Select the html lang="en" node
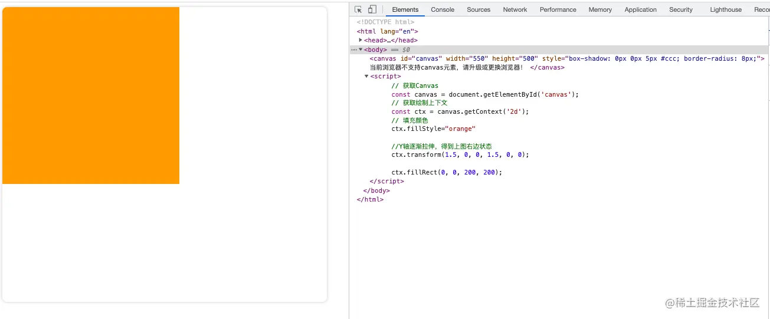This screenshot has width=770, height=319. click(387, 31)
